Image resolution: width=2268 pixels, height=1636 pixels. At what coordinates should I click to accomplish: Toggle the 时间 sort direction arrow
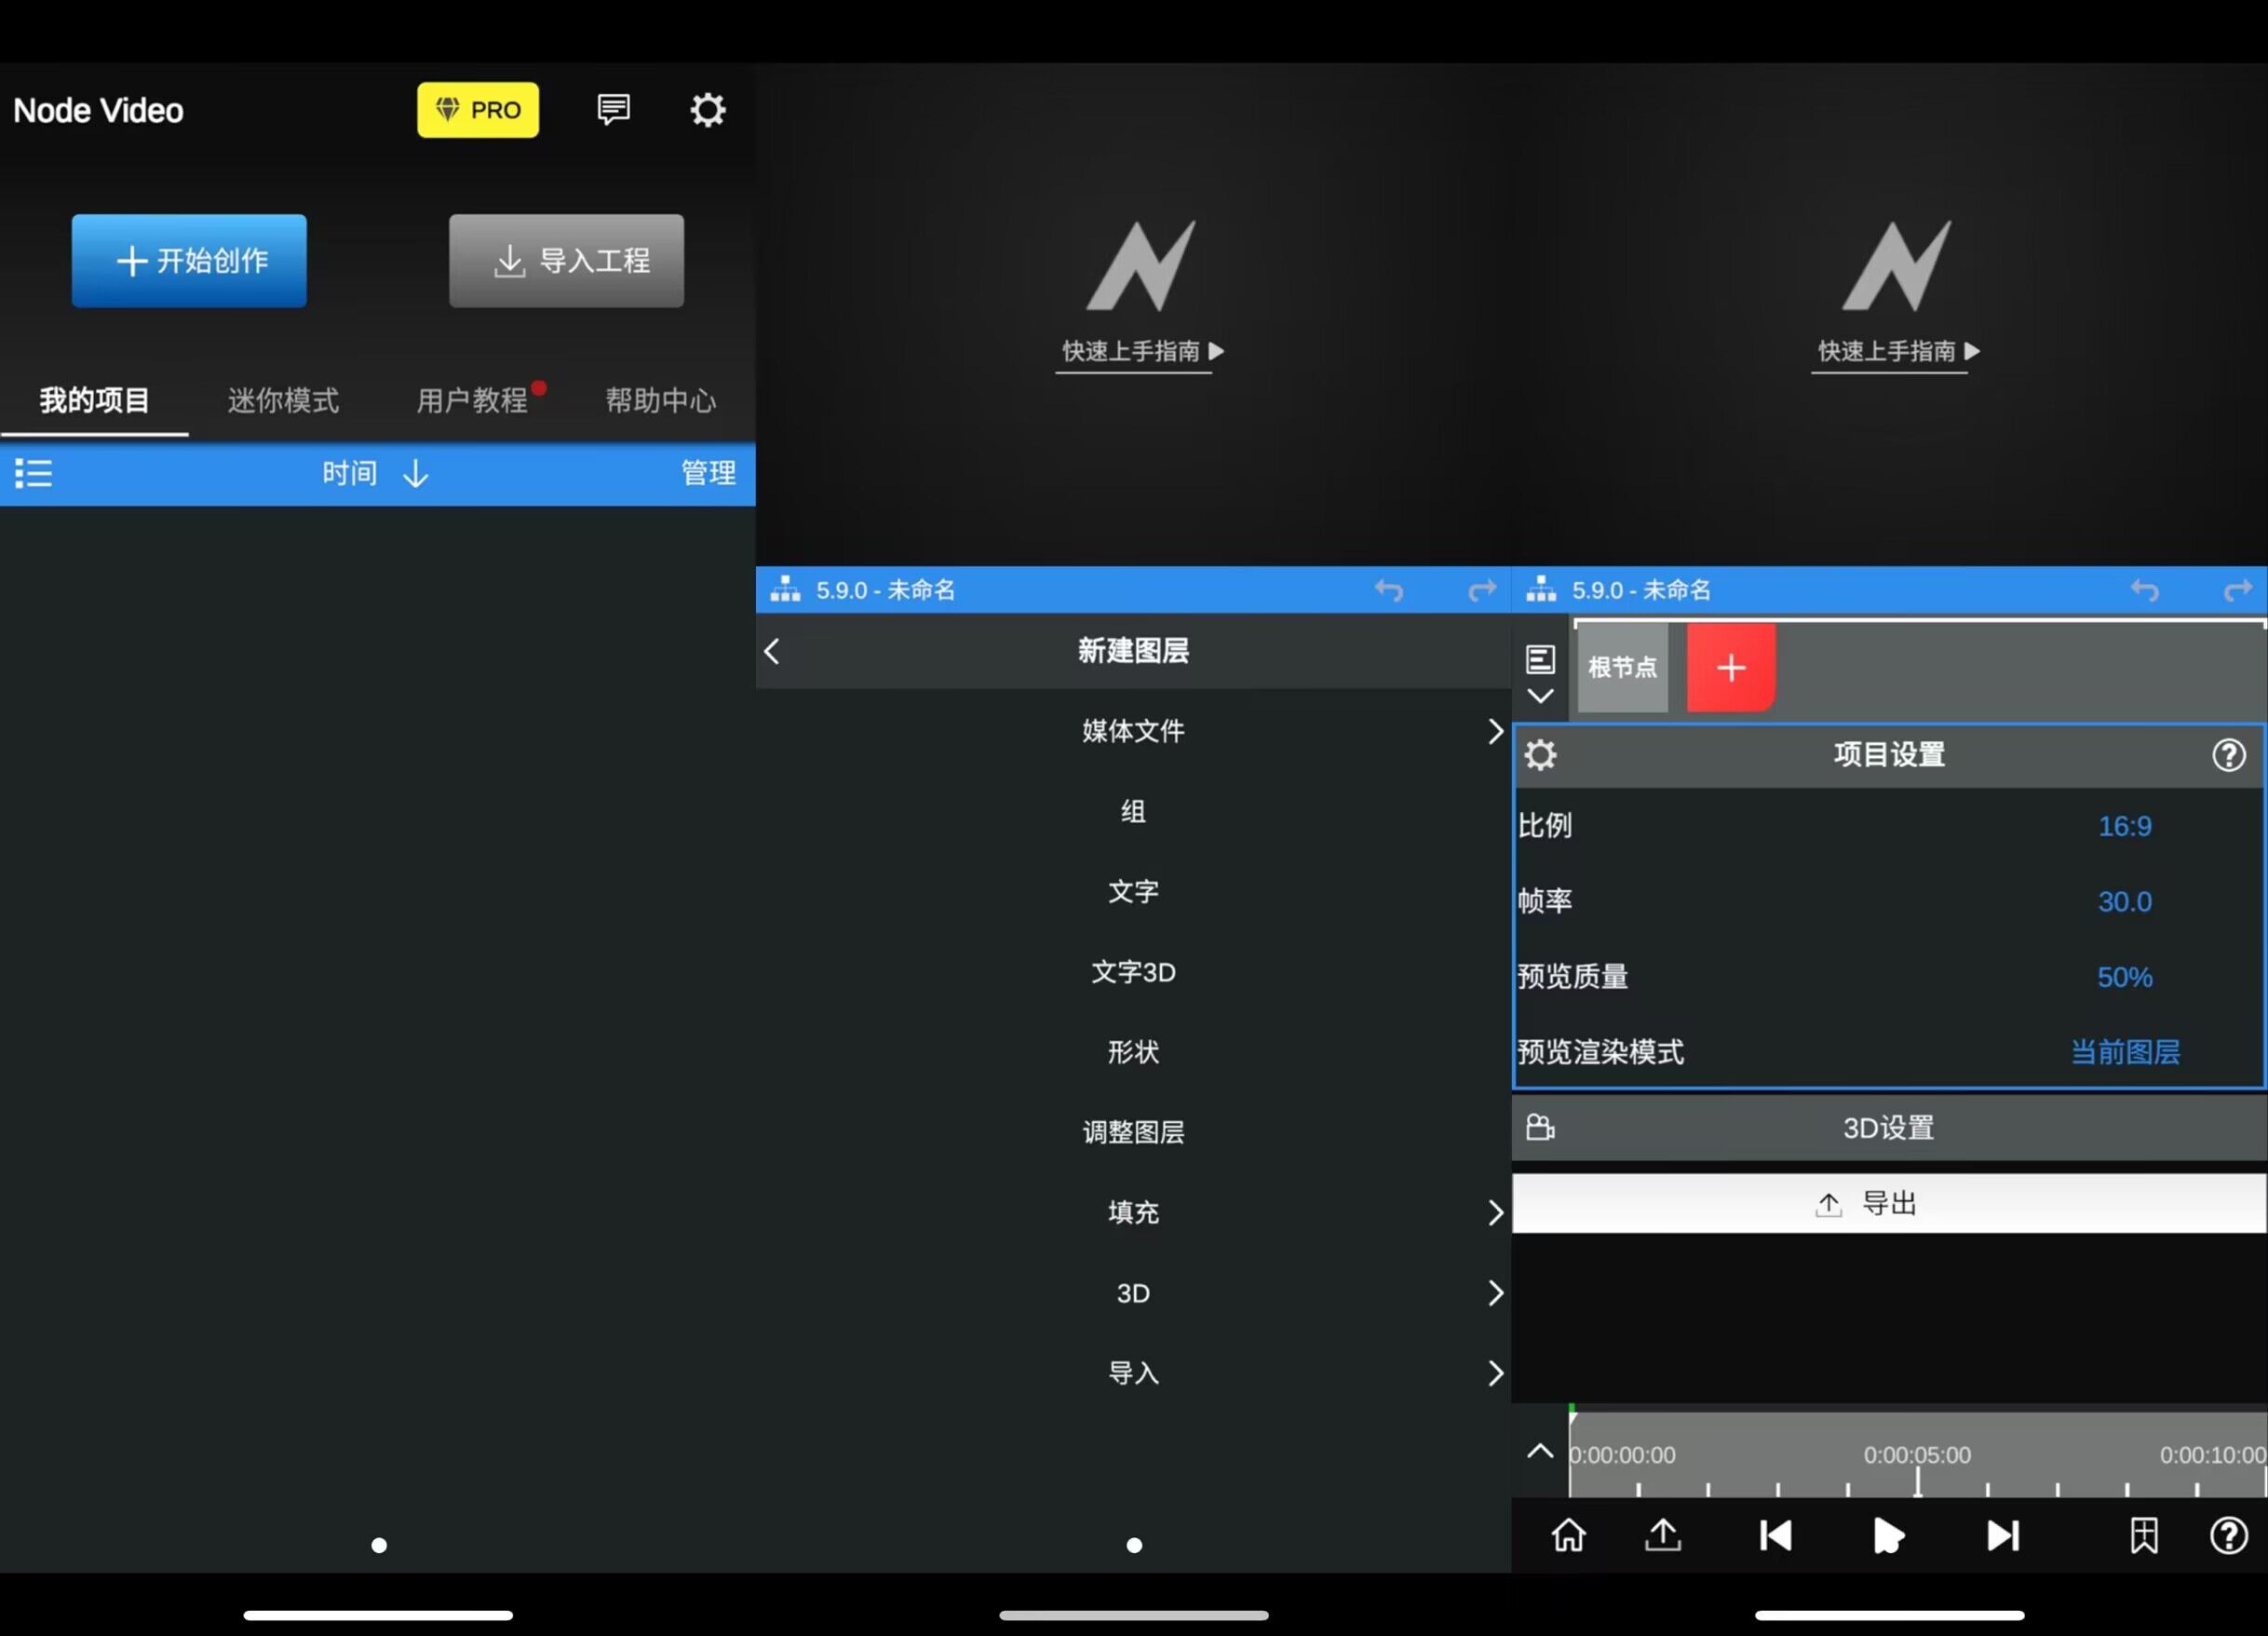tap(415, 473)
